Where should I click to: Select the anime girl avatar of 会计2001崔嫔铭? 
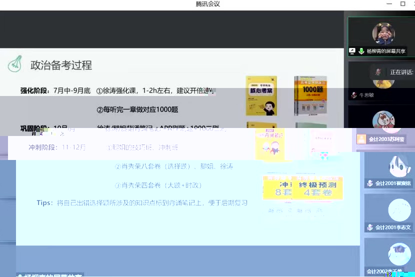399,166
